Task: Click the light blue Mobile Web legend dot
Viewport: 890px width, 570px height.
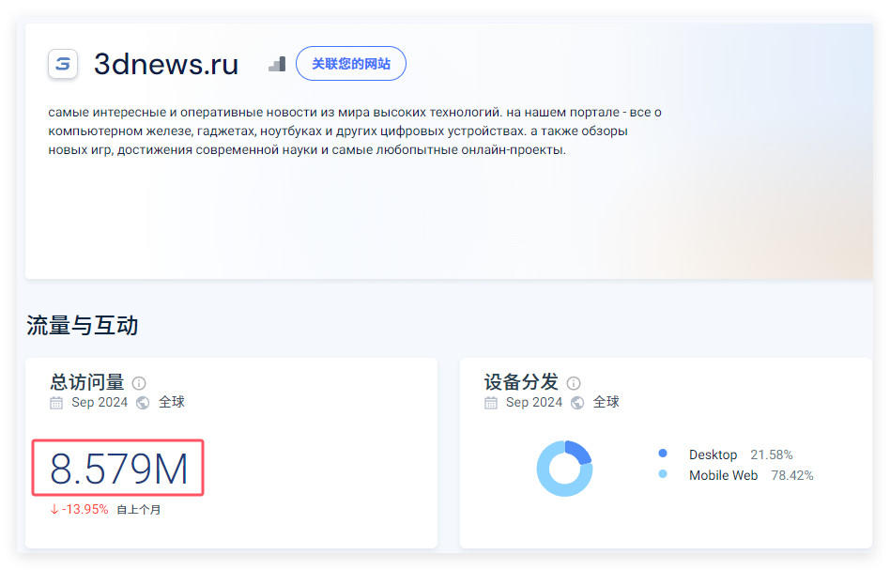Action: [663, 473]
